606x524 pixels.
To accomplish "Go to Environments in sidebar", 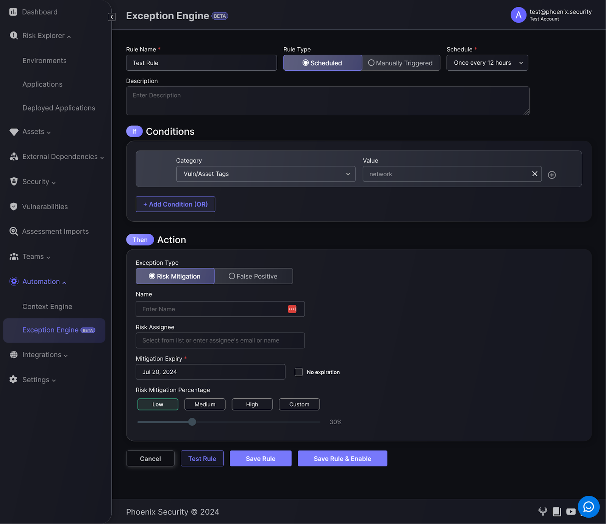I will click(44, 61).
